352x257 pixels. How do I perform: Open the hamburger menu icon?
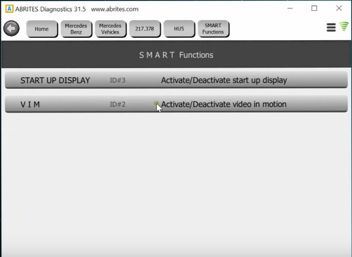(331, 27)
